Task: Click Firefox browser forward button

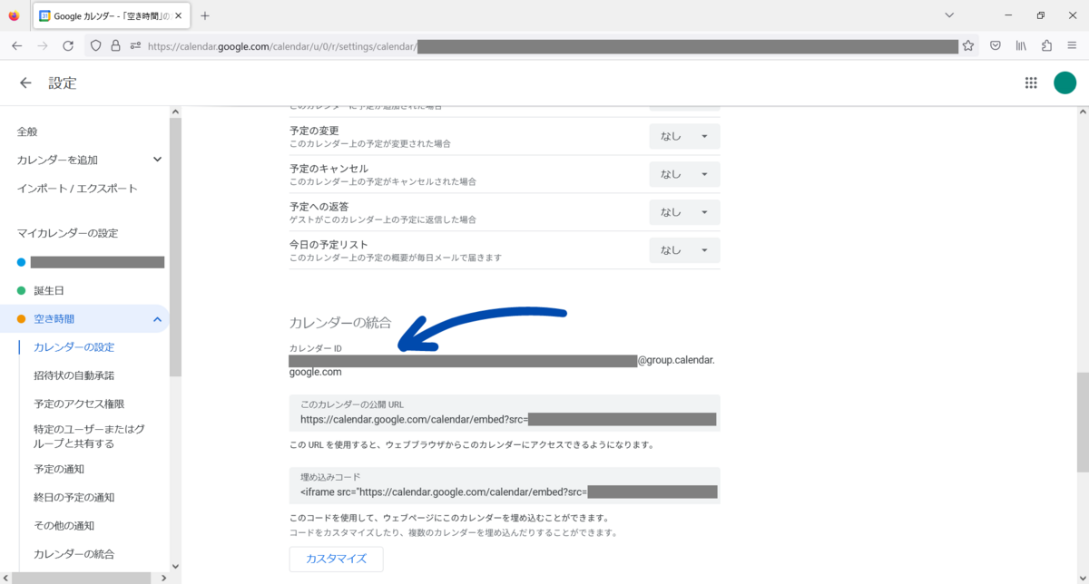Action: coord(42,45)
